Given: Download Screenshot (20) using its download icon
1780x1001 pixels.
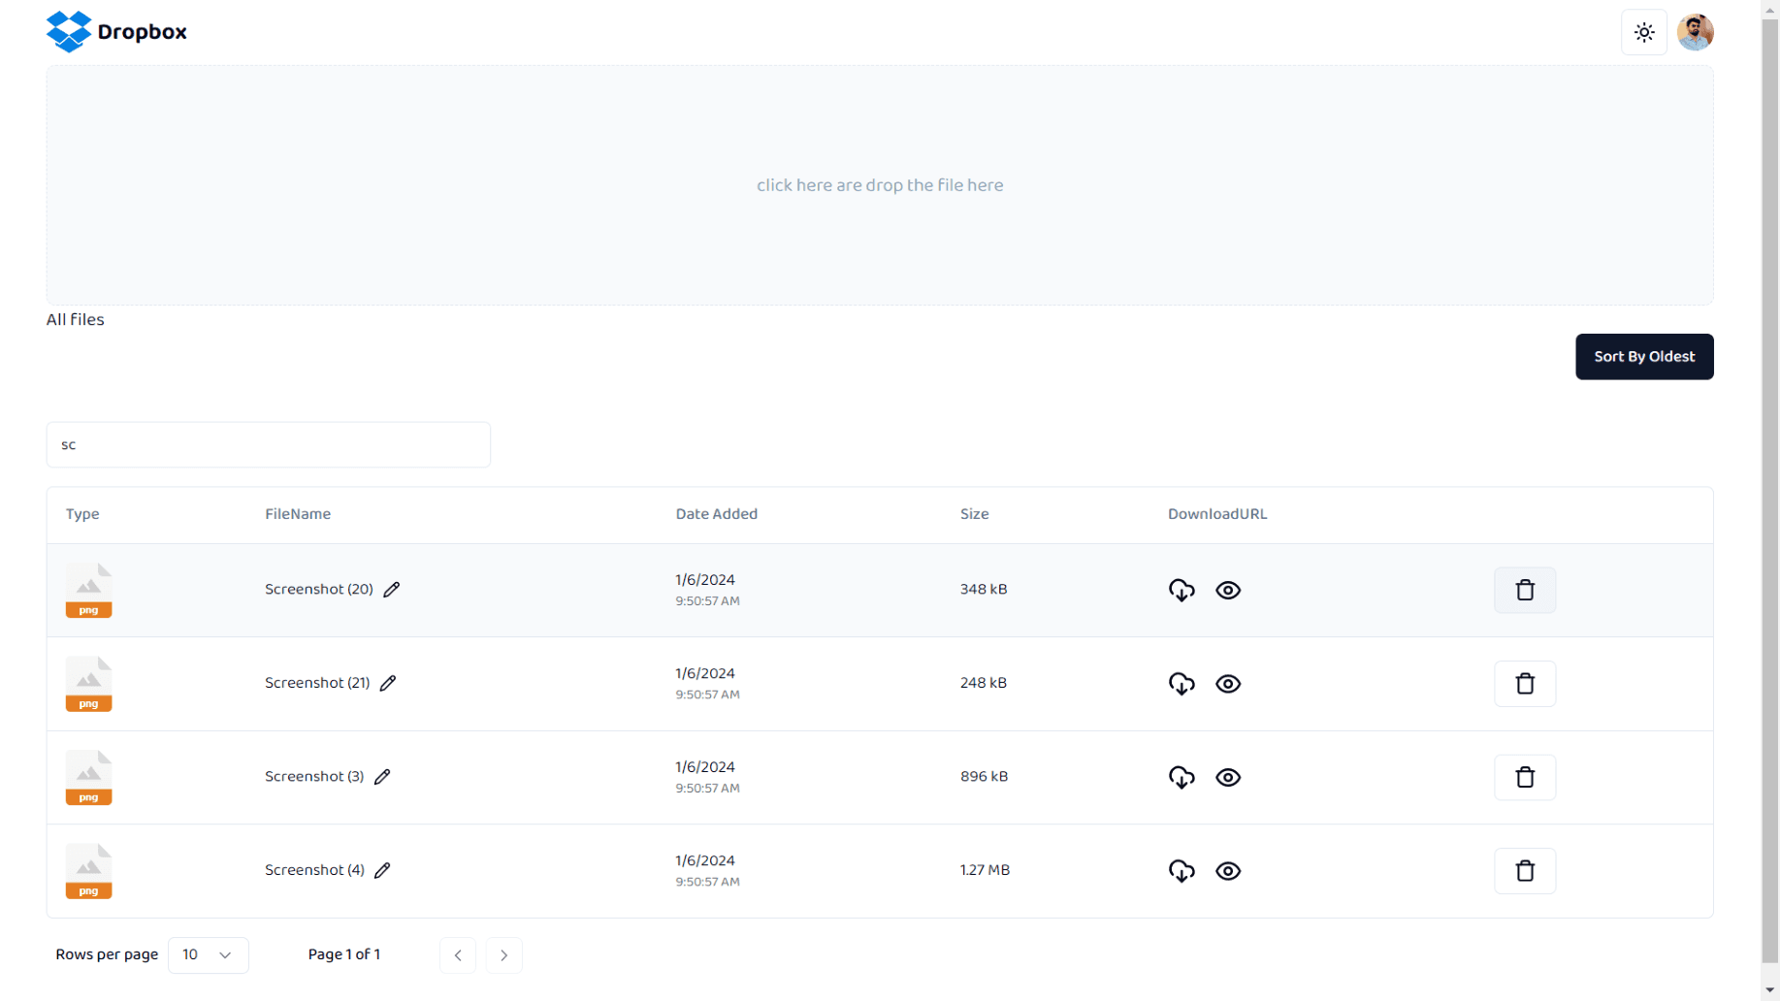Looking at the screenshot, I should pos(1181,590).
